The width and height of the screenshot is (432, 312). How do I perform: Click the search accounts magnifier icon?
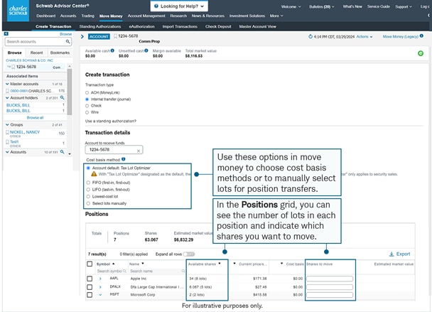tap(67, 42)
